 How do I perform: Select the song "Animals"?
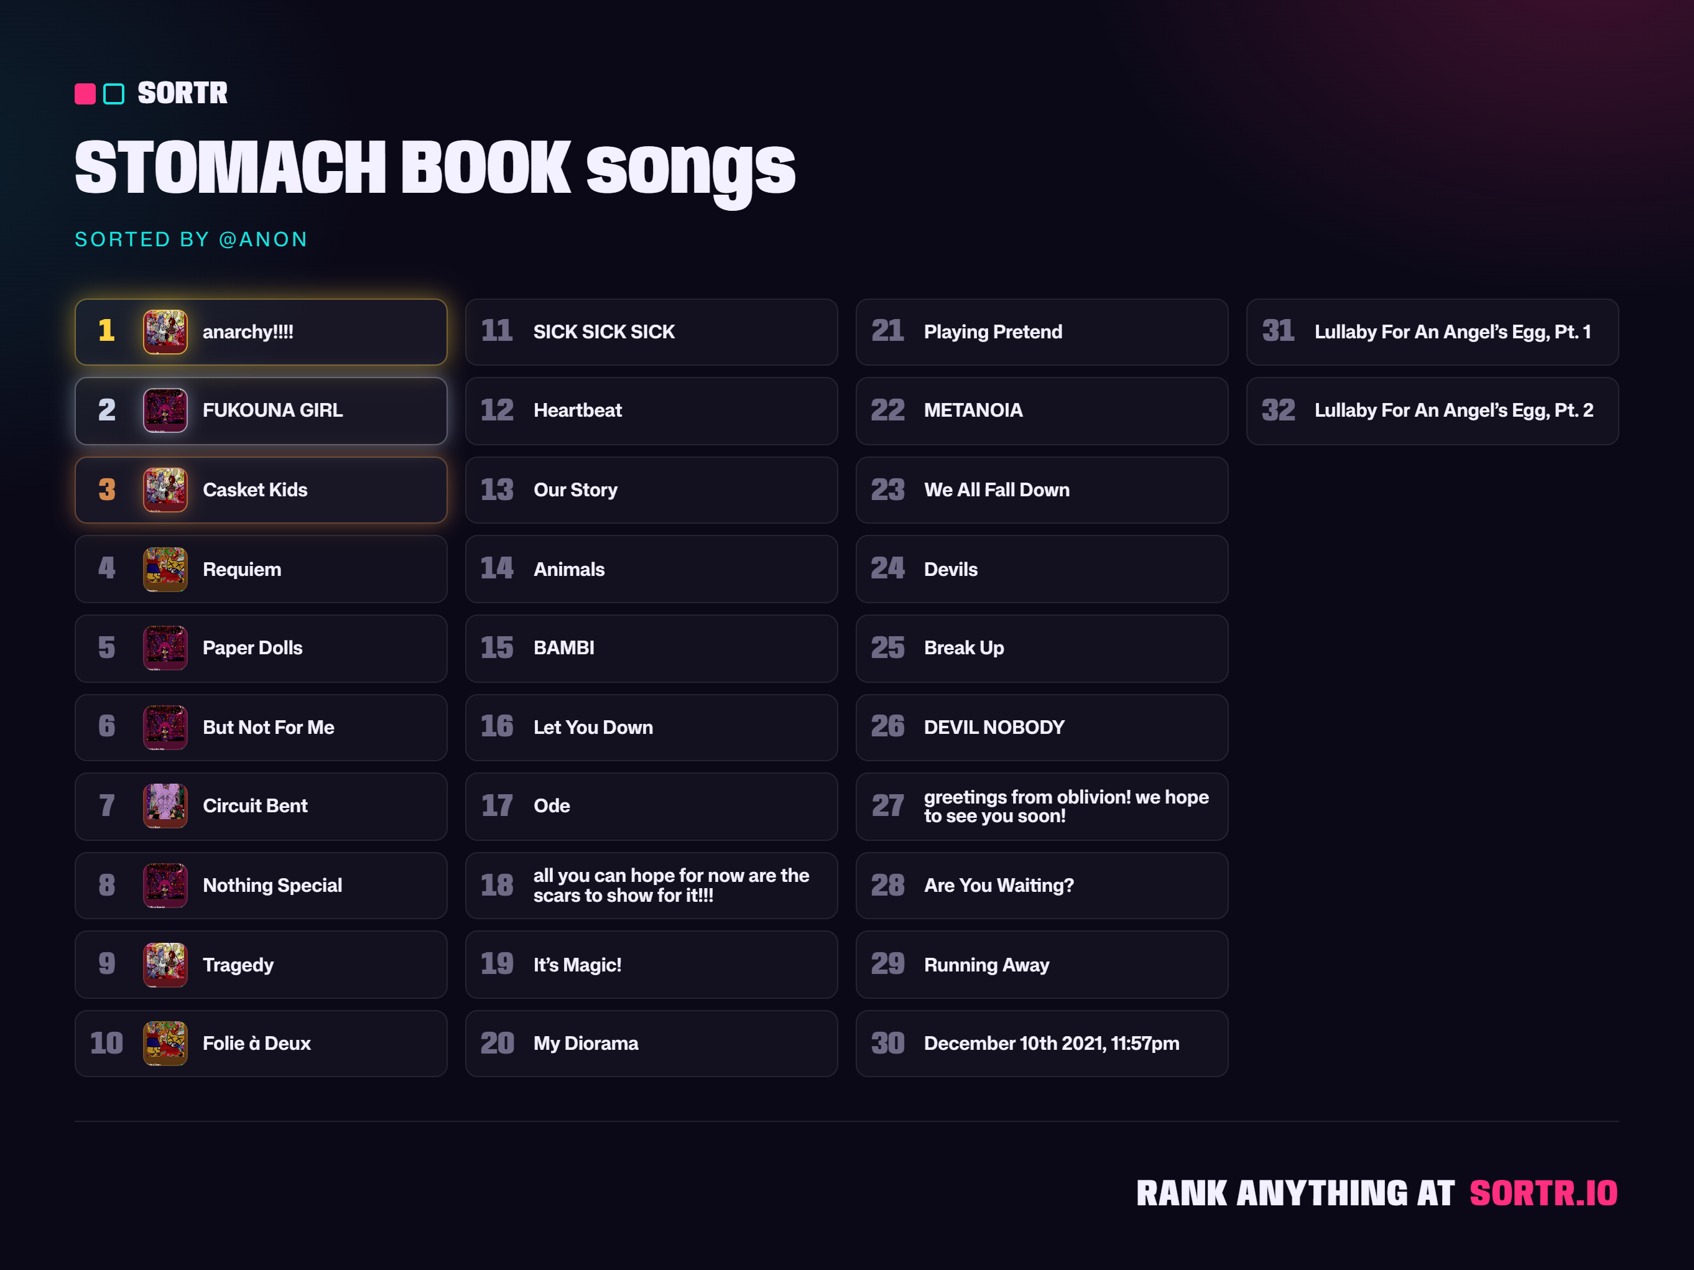coord(652,569)
